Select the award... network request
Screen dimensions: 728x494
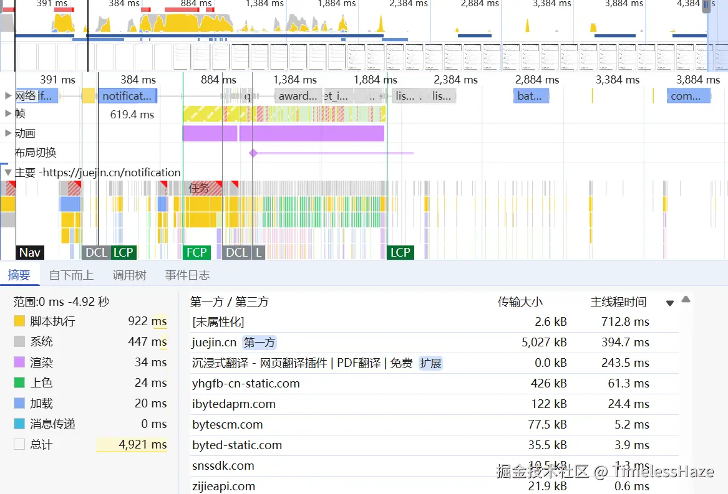[x=298, y=96]
